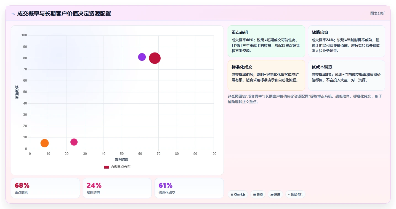Click the 影响强度 x-axis title

(122, 159)
